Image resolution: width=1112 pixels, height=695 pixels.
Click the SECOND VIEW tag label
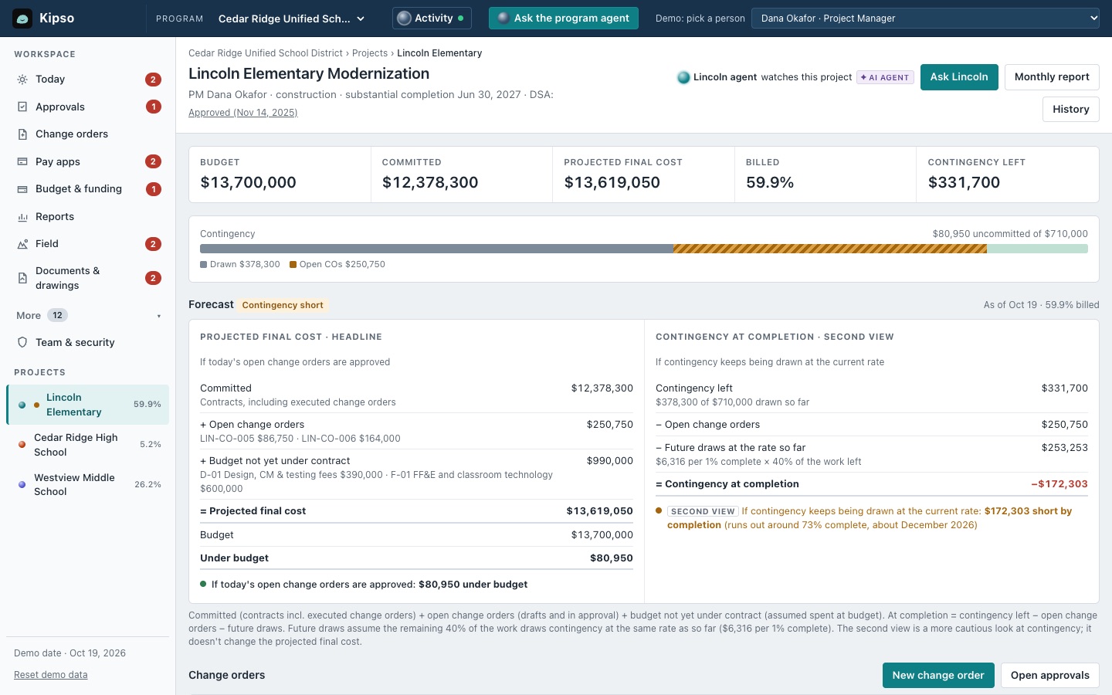703,511
